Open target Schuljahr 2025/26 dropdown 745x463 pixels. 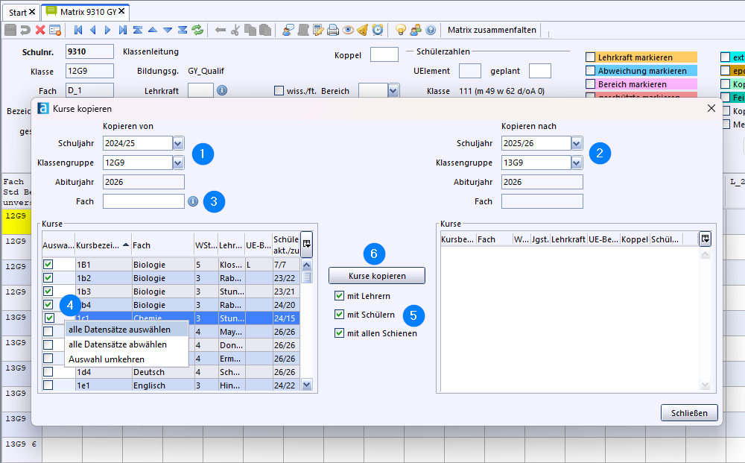point(577,143)
